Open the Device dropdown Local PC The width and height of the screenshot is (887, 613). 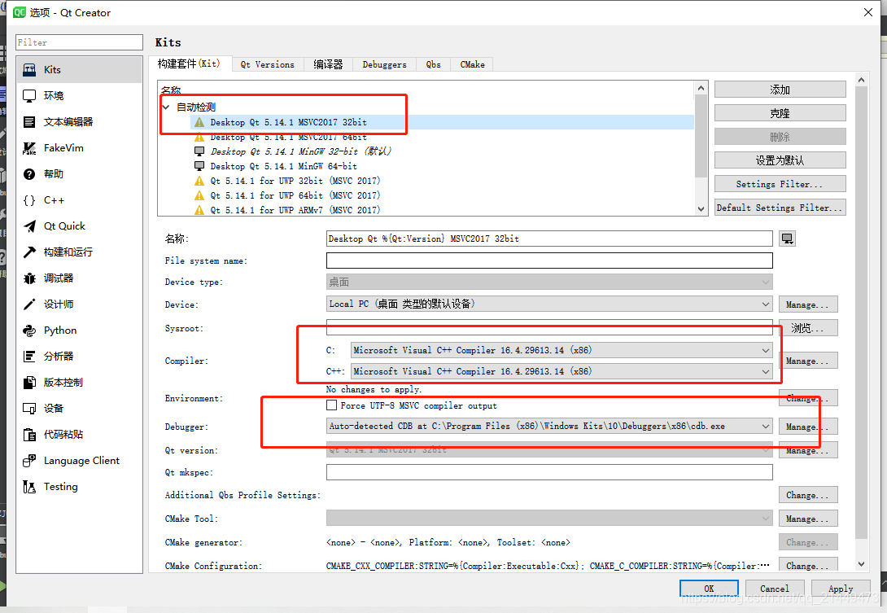pos(549,304)
